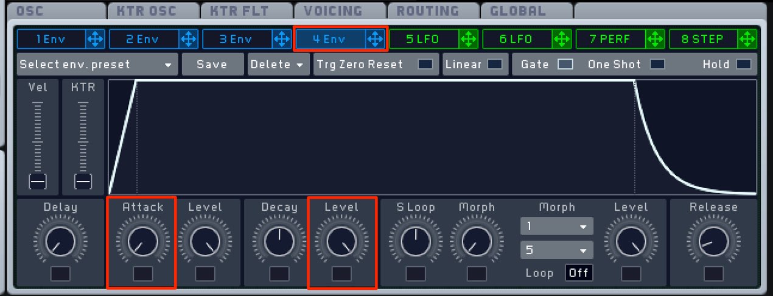The width and height of the screenshot is (773, 296).
Task: Select the 7 PERF modulator
Action: (x=611, y=40)
